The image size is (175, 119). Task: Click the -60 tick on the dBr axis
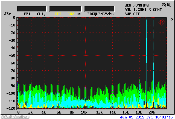click(x=11, y=63)
